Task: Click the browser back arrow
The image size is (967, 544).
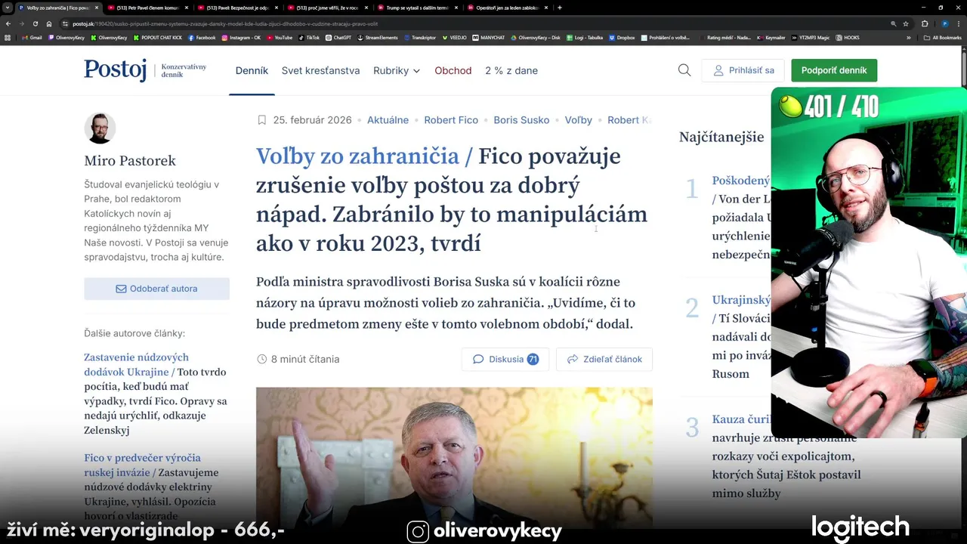Action: 10,23
